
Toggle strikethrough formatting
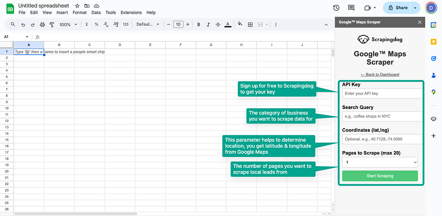point(218,24)
